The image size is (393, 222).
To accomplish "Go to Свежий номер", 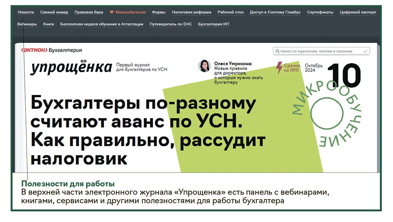I will pyautogui.click(x=54, y=12).
